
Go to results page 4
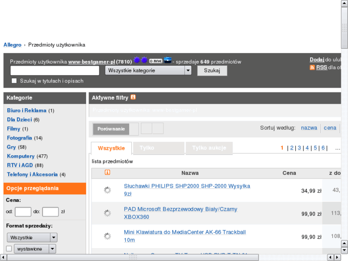[x=307, y=148]
